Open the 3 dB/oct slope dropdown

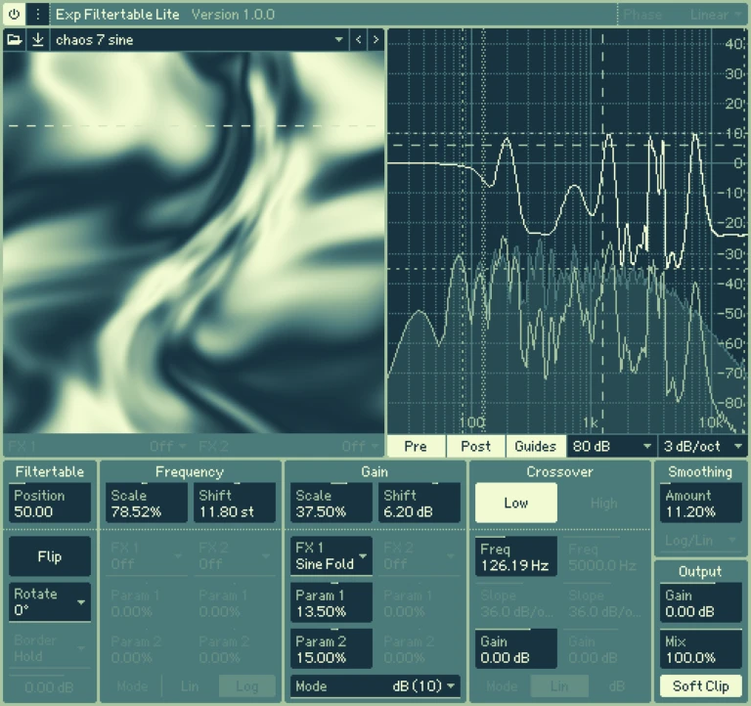[702, 447]
